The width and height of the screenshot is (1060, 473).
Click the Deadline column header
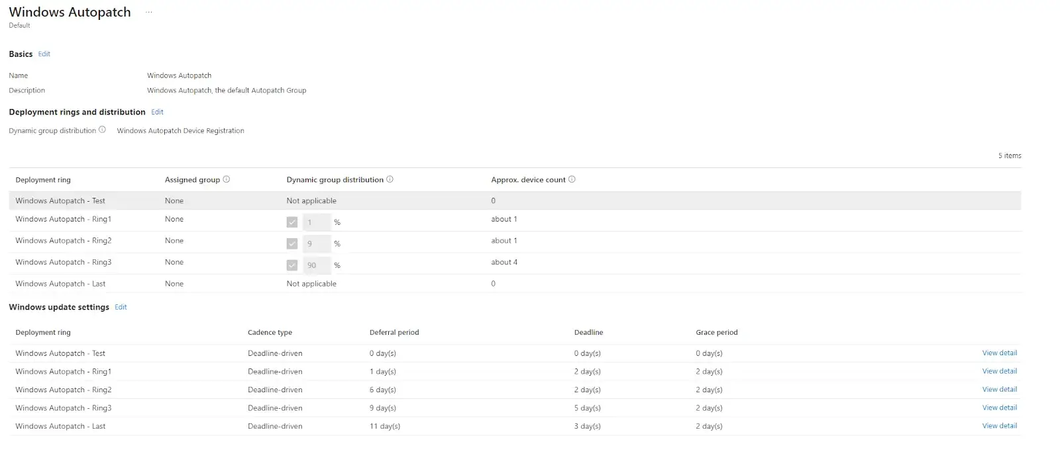588,333
